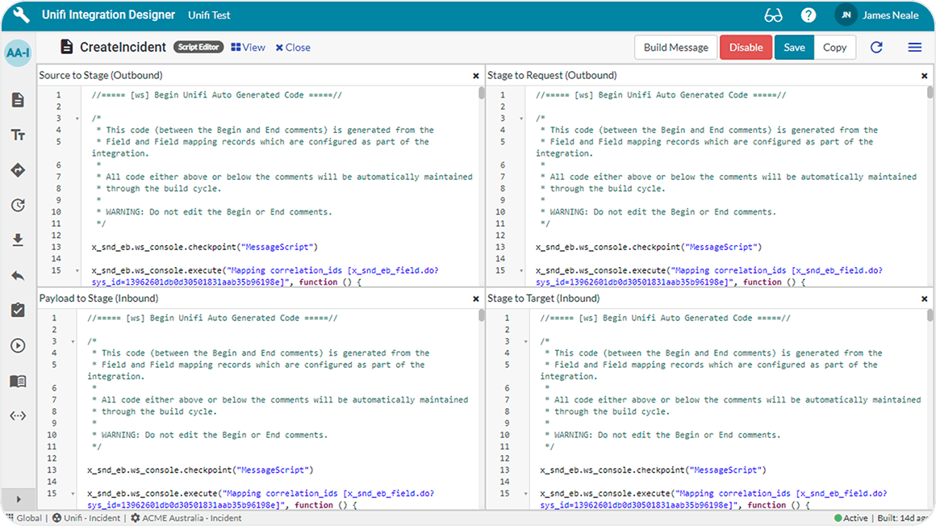Image resolution: width=936 pixels, height=526 pixels.
Task: Open the clock history sidebar icon
Action: (x=18, y=206)
